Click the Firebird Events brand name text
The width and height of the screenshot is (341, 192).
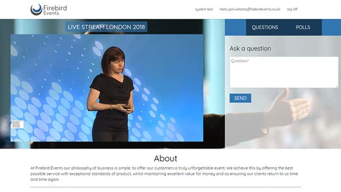pyautogui.click(x=55, y=9)
